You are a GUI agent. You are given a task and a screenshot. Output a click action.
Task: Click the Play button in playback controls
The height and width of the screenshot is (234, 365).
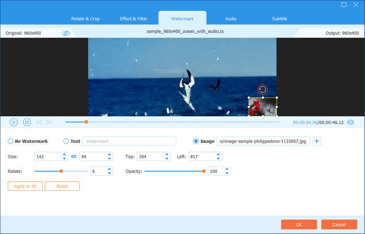click(x=14, y=122)
